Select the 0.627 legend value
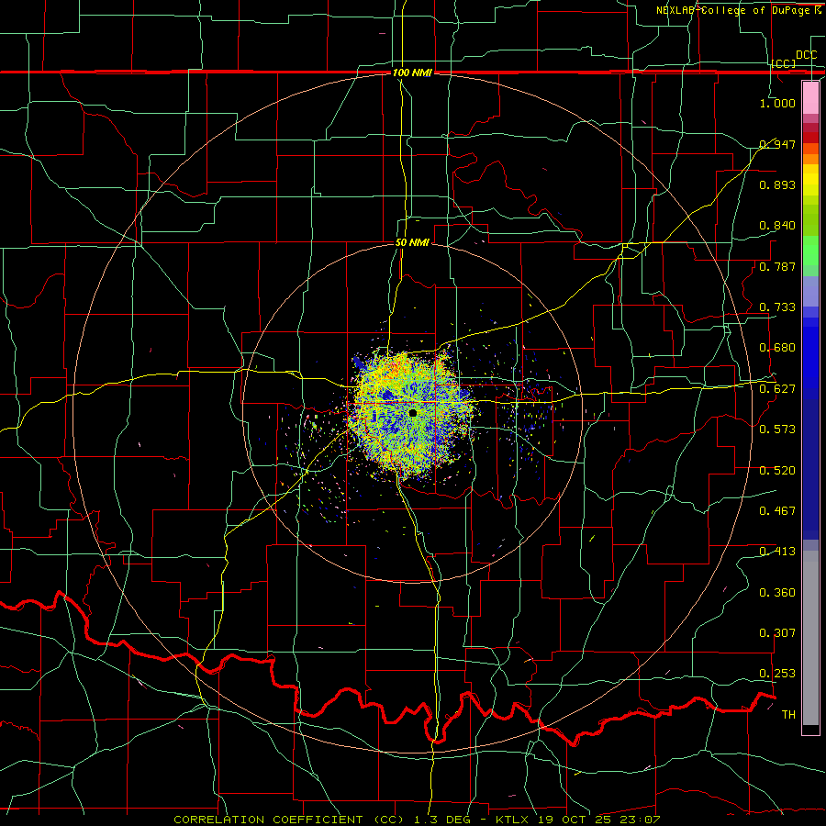Screen dimensions: 826x826 (777, 389)
